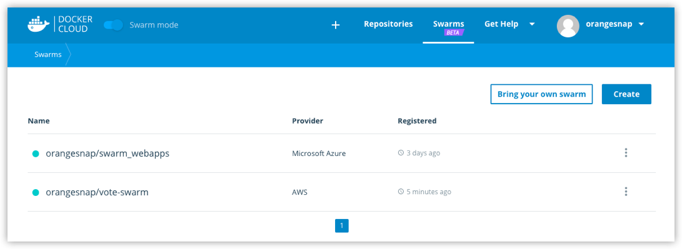Image resolution: width=682 pixels, height=249 pixels.
Task: Click Bring your own swarm button
Action: tap(541, 94)
